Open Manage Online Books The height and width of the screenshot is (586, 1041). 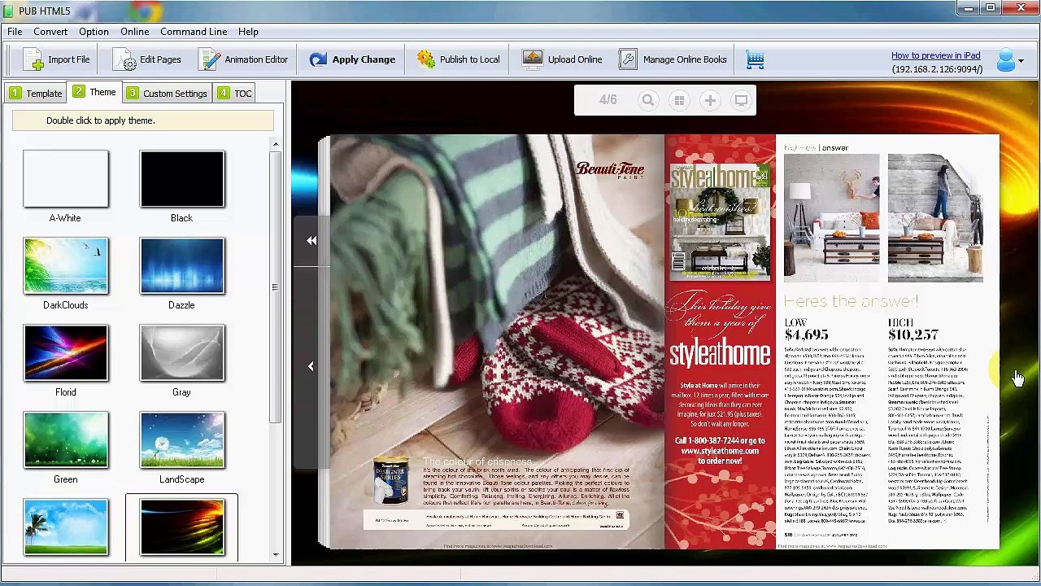point(673,59)
